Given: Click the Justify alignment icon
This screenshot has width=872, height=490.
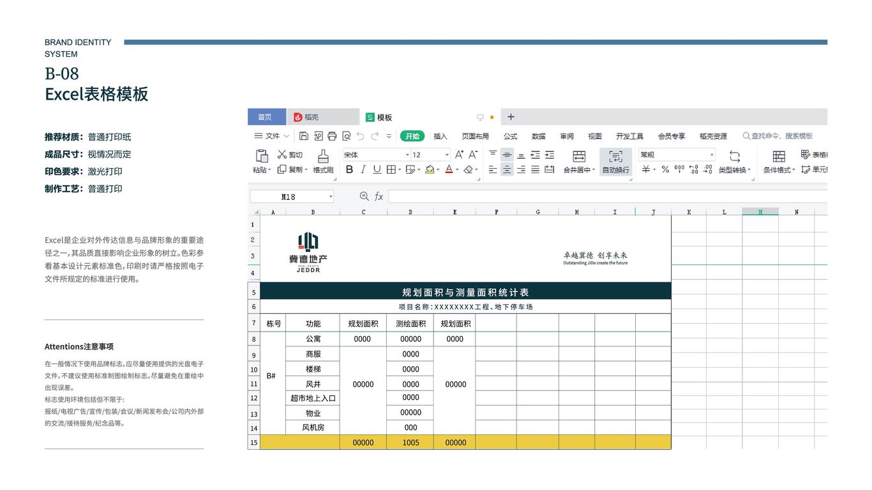Looking at the screenshot, I should (x=535, y=169).
